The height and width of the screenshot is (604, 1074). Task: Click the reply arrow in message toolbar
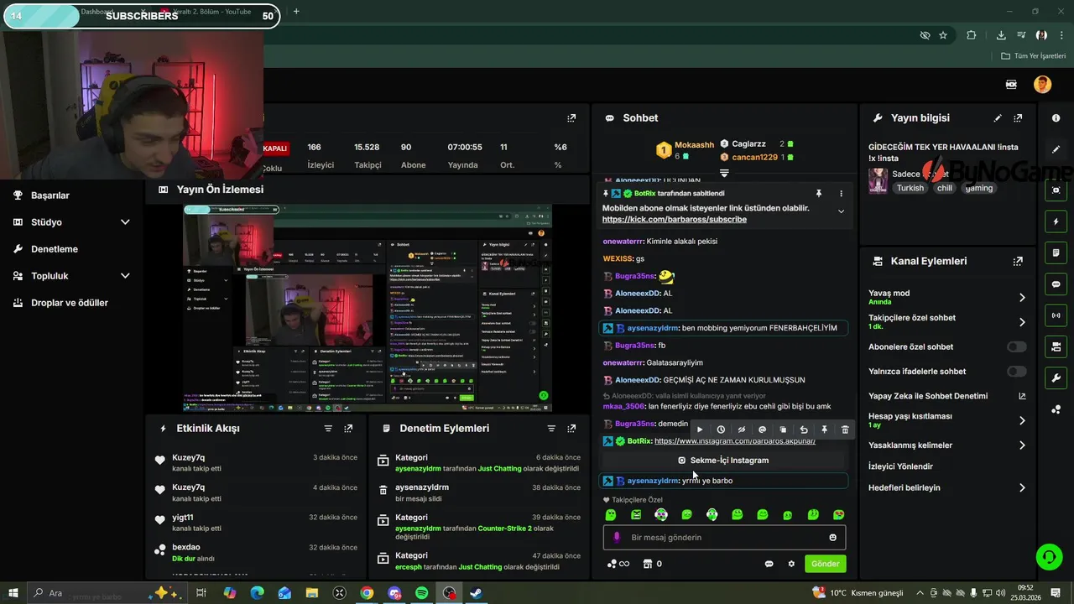[x=804, y=430]
